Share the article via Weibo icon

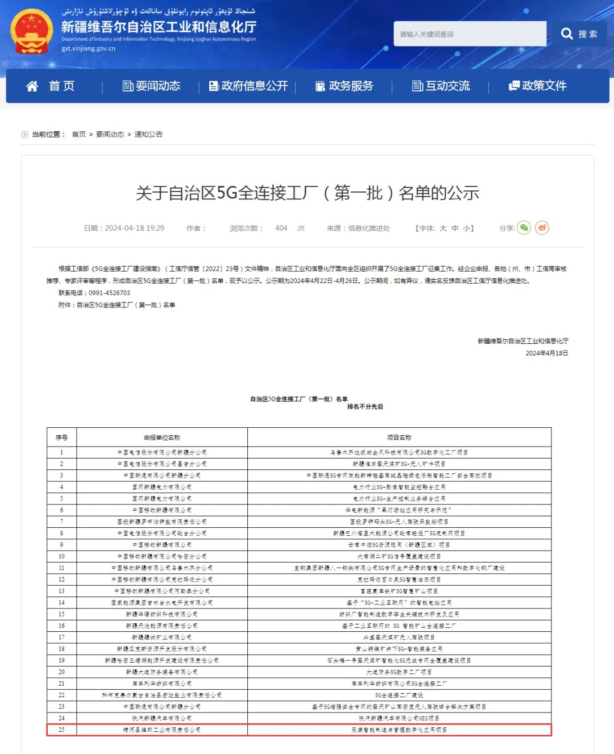tap(542, 228)
